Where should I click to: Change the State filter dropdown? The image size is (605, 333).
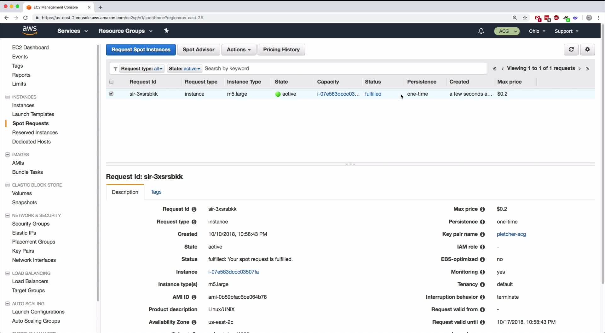[x=184, y=69]
